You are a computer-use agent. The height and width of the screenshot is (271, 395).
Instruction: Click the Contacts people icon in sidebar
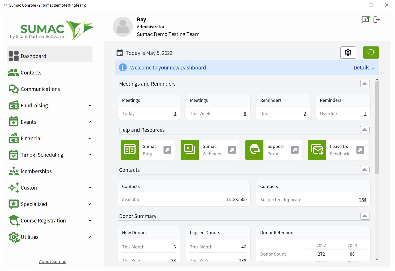pyautogui.click(x=14, y=73)
